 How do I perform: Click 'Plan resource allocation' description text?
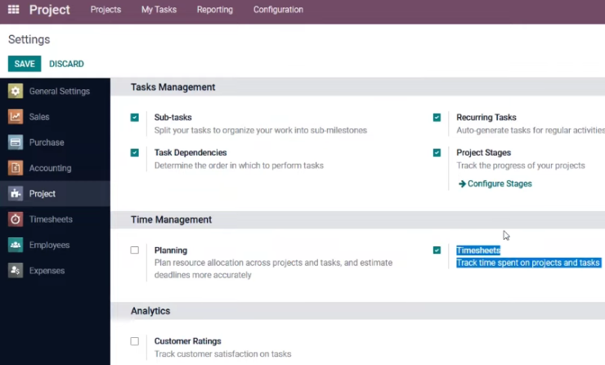click(273, 268)
